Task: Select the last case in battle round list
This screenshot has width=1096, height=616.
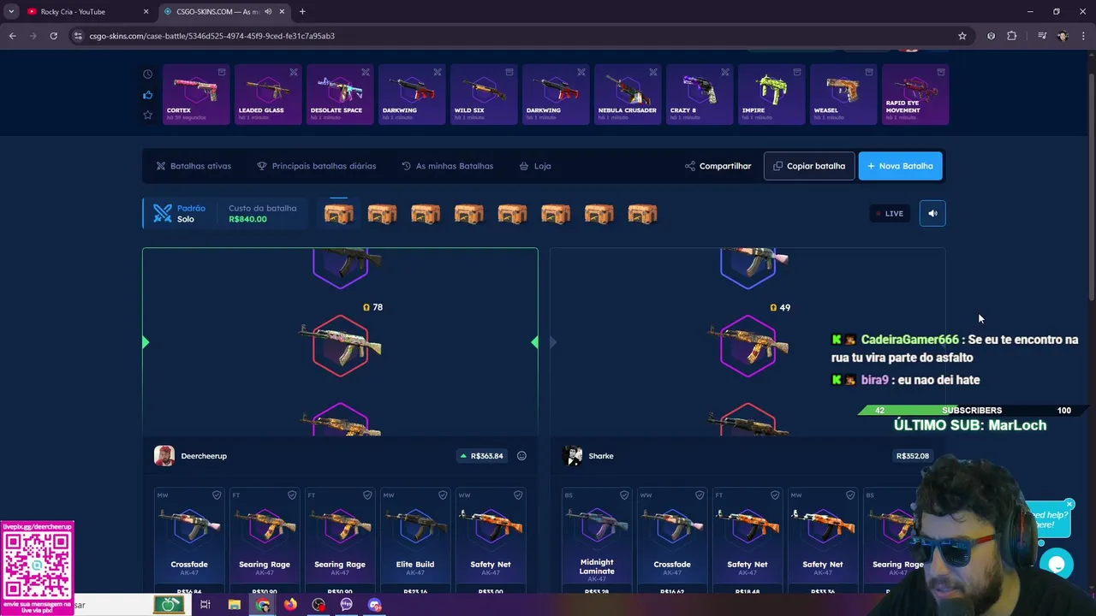Action: click(x=642, y=214)
